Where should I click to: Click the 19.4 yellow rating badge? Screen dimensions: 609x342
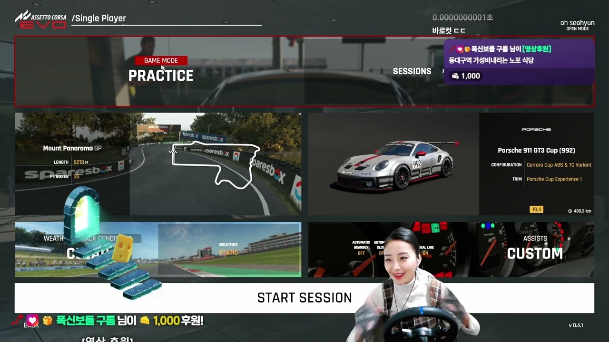pyautogui.click(x=536, y=209)
